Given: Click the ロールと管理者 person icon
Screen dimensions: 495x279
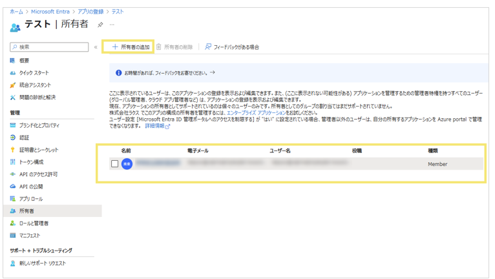Looking at the screenshot, I should (13, 223).
